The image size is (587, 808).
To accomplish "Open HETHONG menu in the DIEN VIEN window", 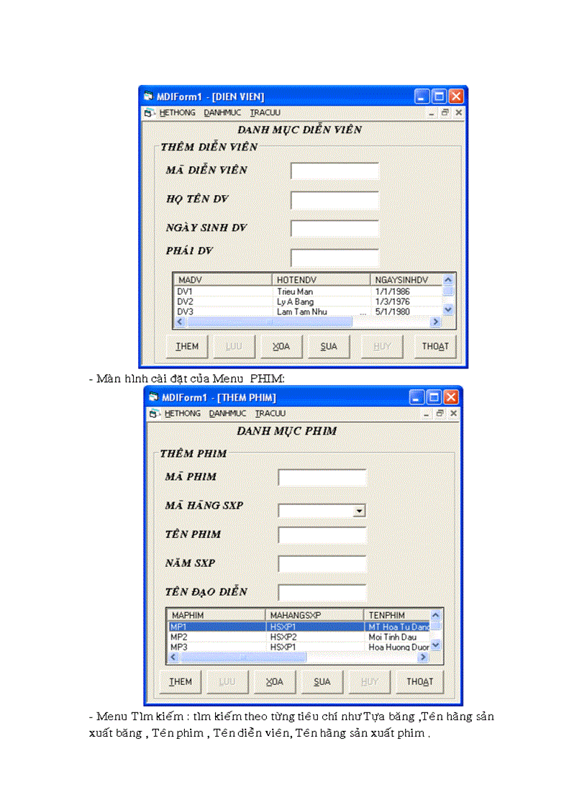I will tap(177, 113).
